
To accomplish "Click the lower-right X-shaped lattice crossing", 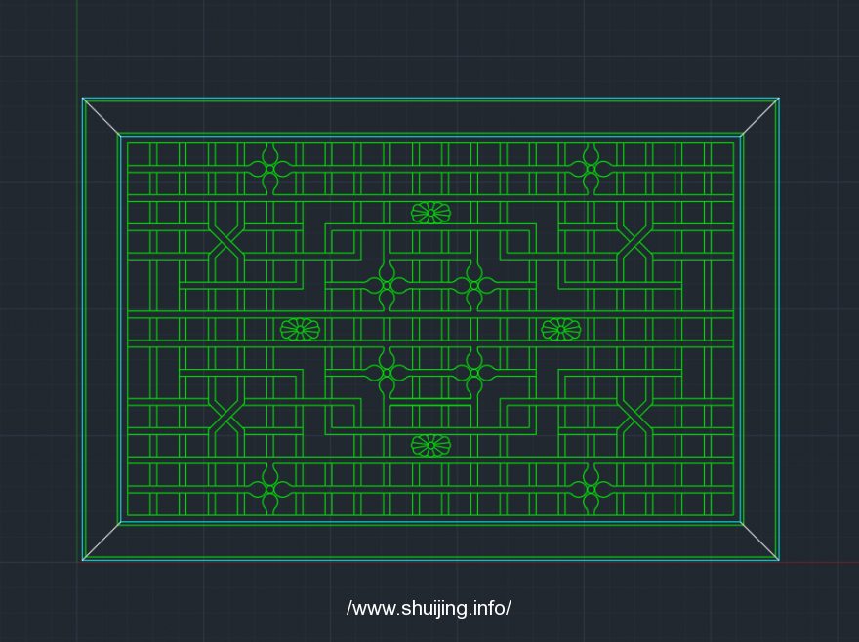I will click(x=634, y=416).
